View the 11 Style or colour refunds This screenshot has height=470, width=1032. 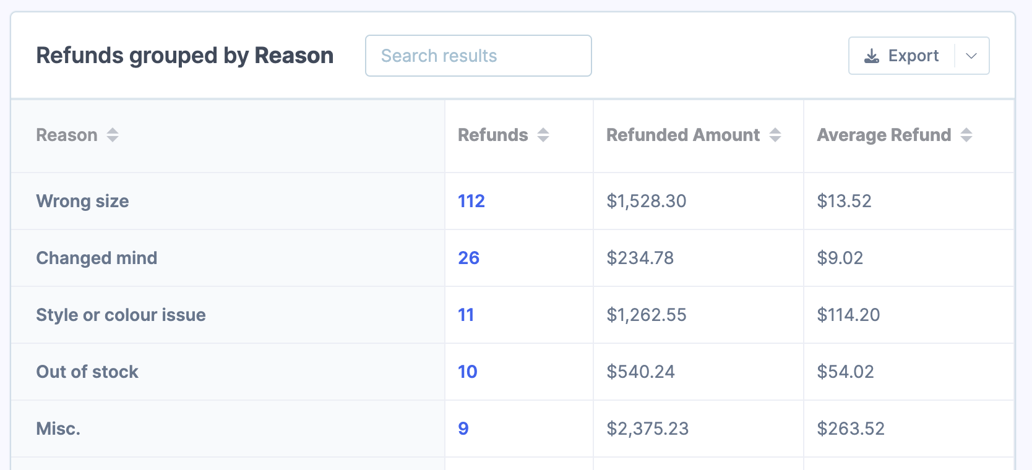pos(466,315)
